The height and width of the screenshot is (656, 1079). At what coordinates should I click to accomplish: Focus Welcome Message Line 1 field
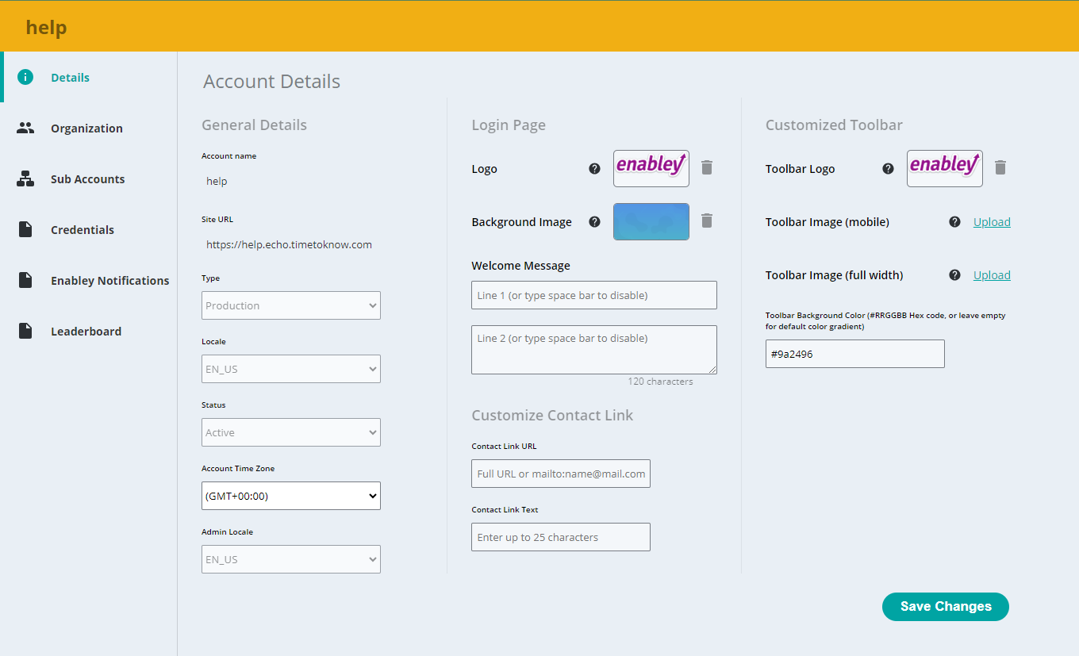[594, 295]
